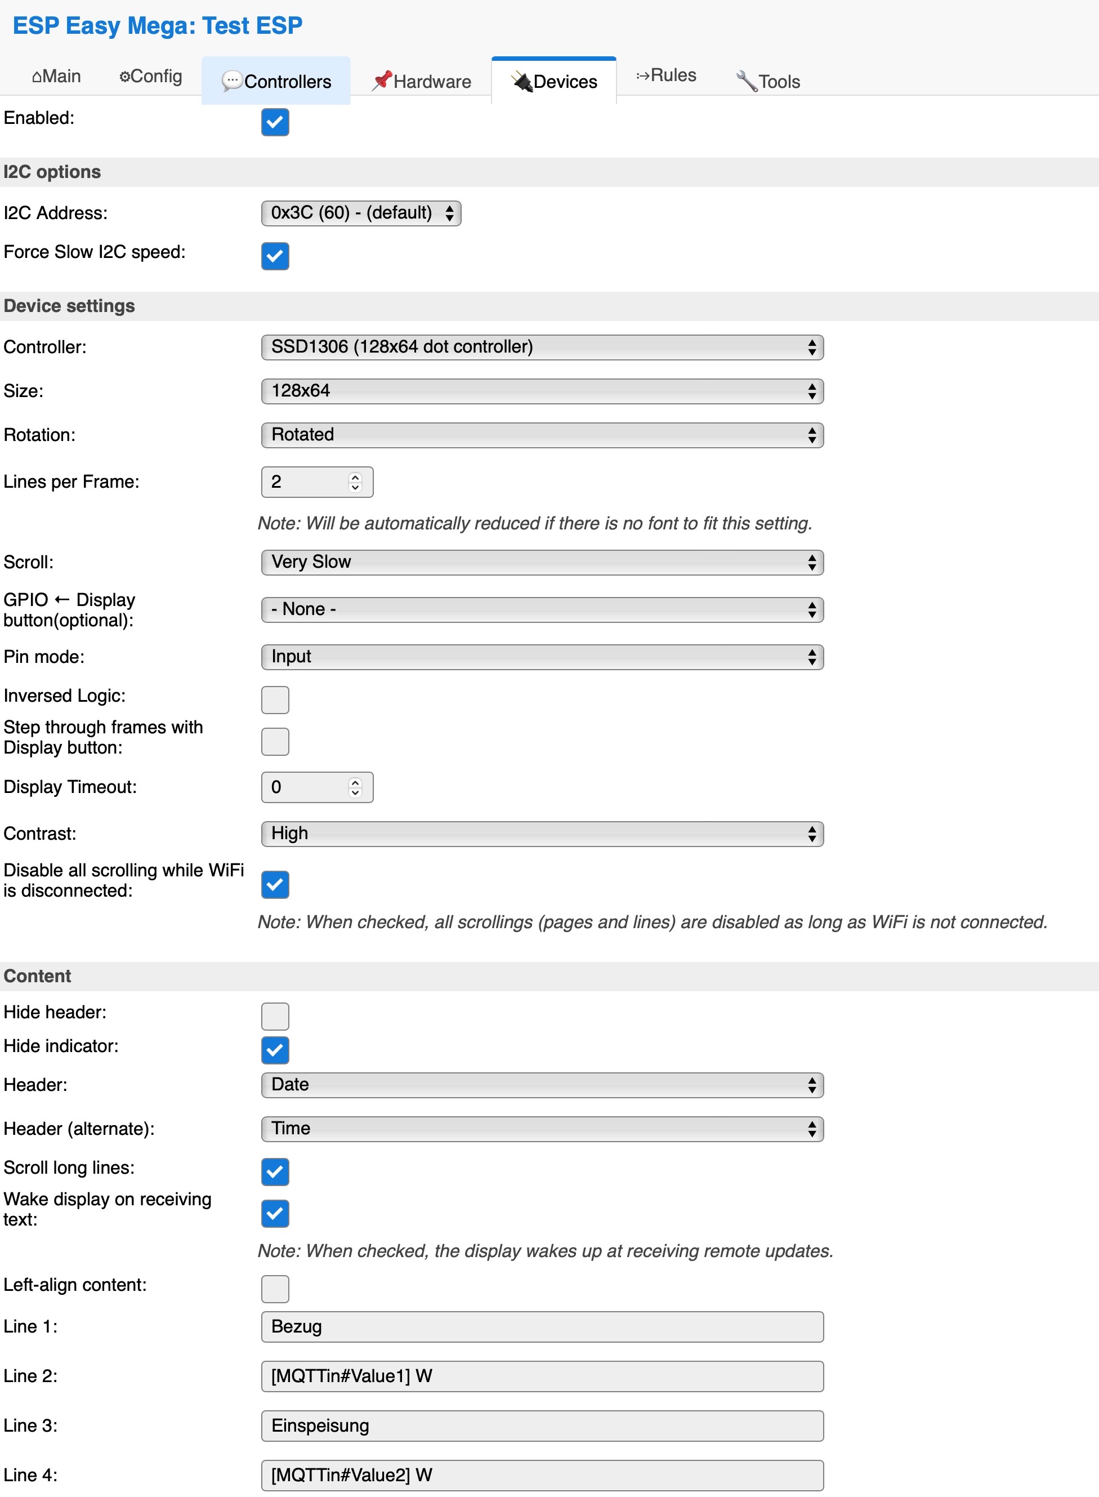Switch to the Config tab

coord(149,75)
